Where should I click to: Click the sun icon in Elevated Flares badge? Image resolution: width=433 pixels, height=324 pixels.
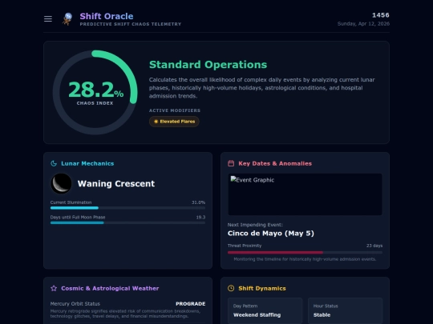[x=156, y=122]
